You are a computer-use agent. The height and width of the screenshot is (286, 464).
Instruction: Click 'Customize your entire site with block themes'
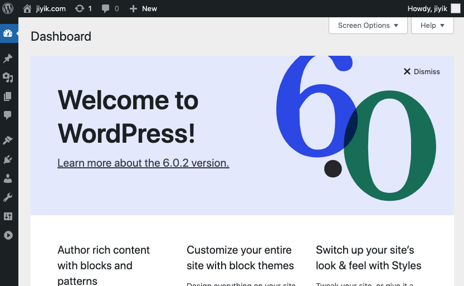coord(240,258)
